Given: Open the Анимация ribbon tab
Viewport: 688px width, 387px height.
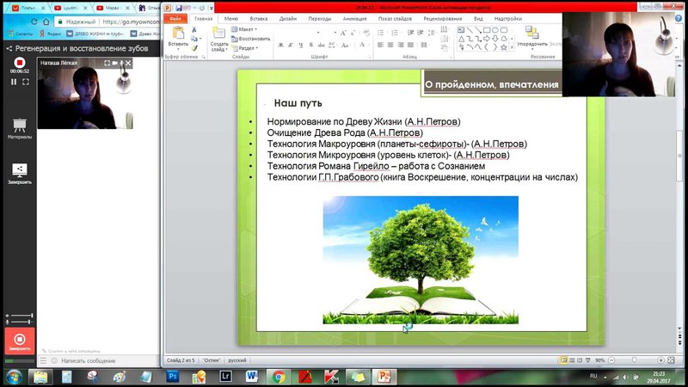Looking at the screenshot, I should point(353,17).
